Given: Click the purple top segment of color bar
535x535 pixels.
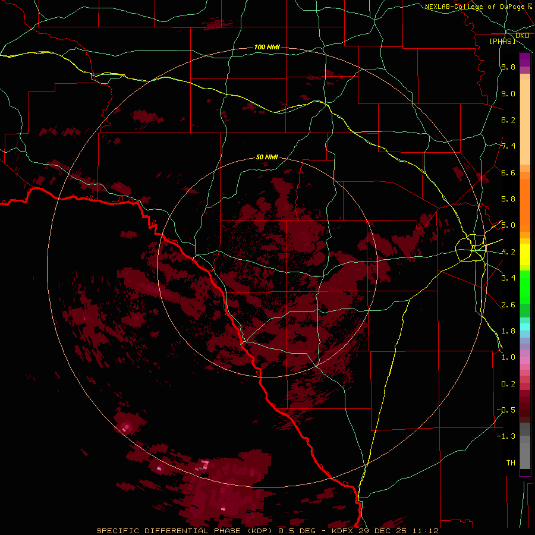Looking at the screenshot, I should 525,59.
